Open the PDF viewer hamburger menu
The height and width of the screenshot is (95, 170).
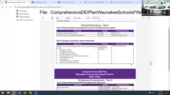pos(43,18)
